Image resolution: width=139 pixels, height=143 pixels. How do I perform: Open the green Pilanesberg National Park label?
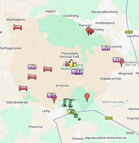pyautogui.click(x=73, y=67)
